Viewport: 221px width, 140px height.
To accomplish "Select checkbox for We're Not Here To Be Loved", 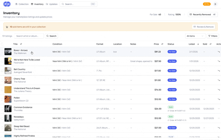I will point(2,61).
